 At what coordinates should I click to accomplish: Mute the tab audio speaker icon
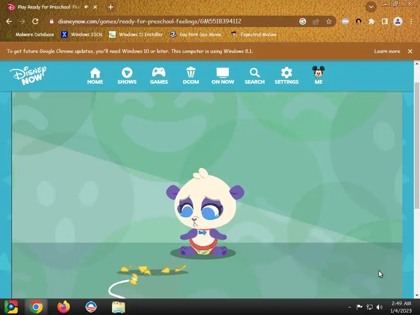click(x=86, y=7)
